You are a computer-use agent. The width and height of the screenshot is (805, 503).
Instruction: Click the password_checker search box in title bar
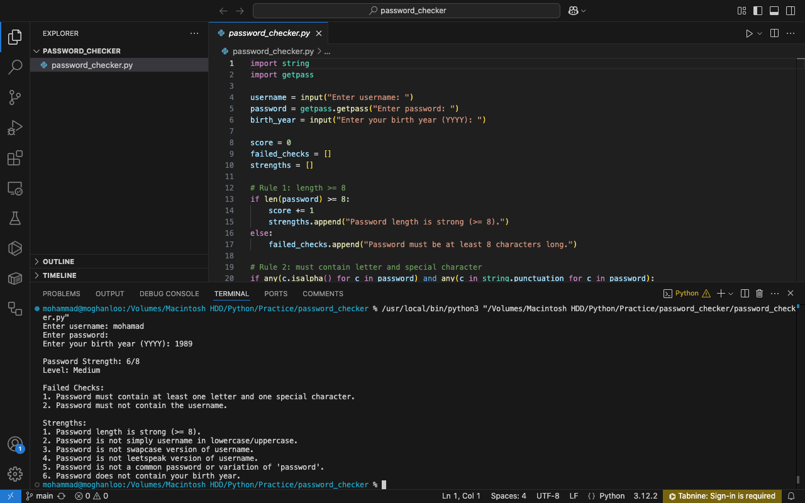click(x=406, y=11)
